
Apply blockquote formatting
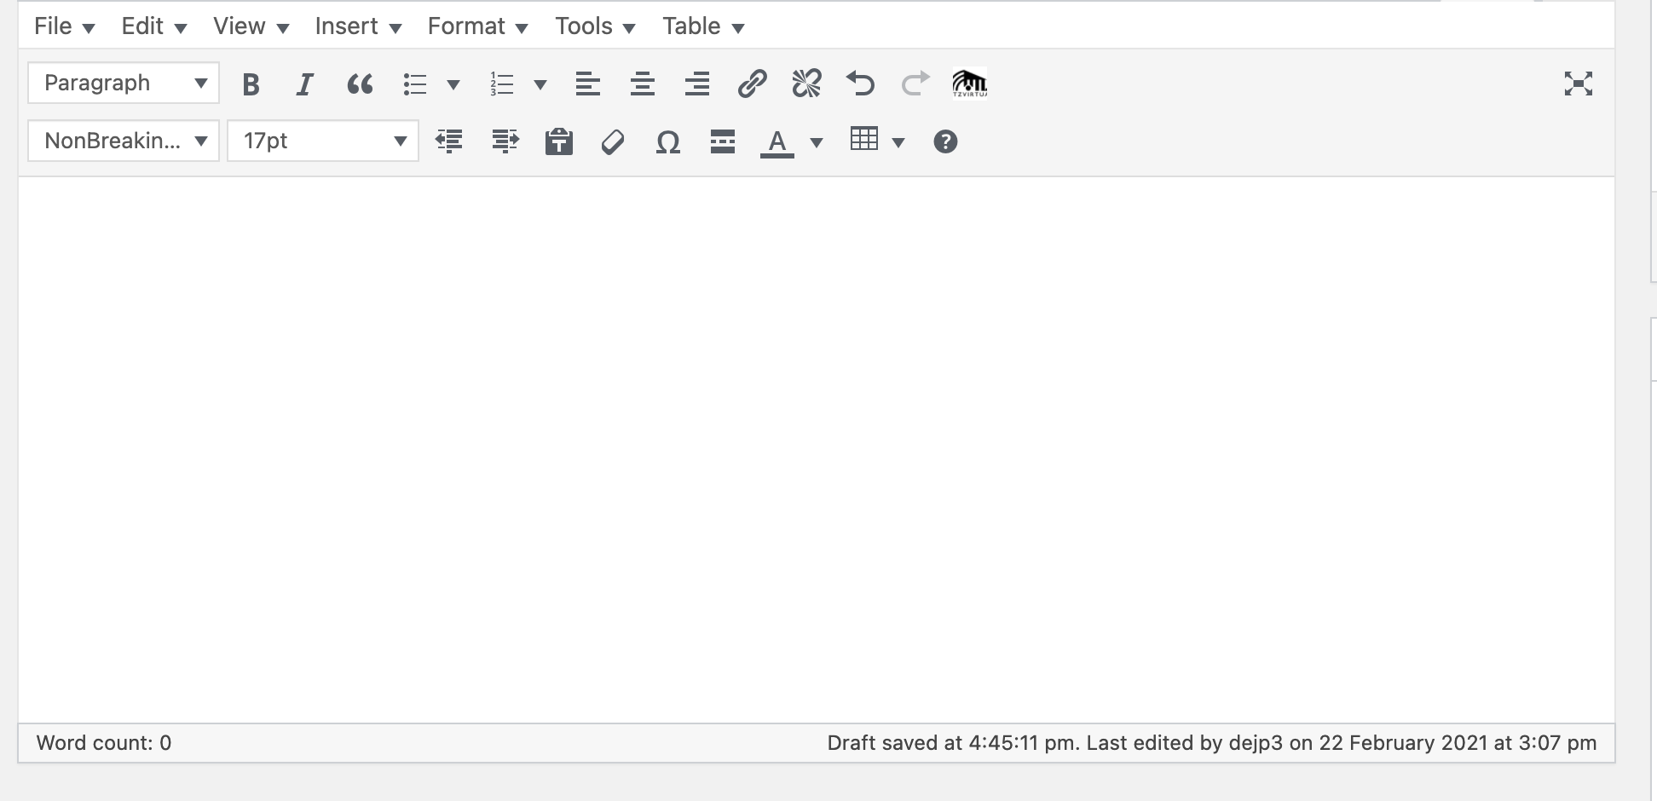[x=360, y=84]
